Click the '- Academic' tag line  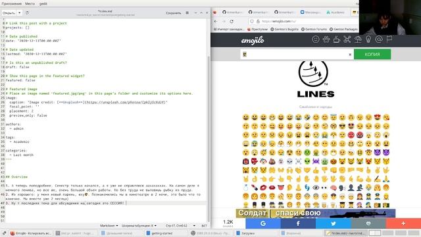pyautogui.click(x=19, y=142)
